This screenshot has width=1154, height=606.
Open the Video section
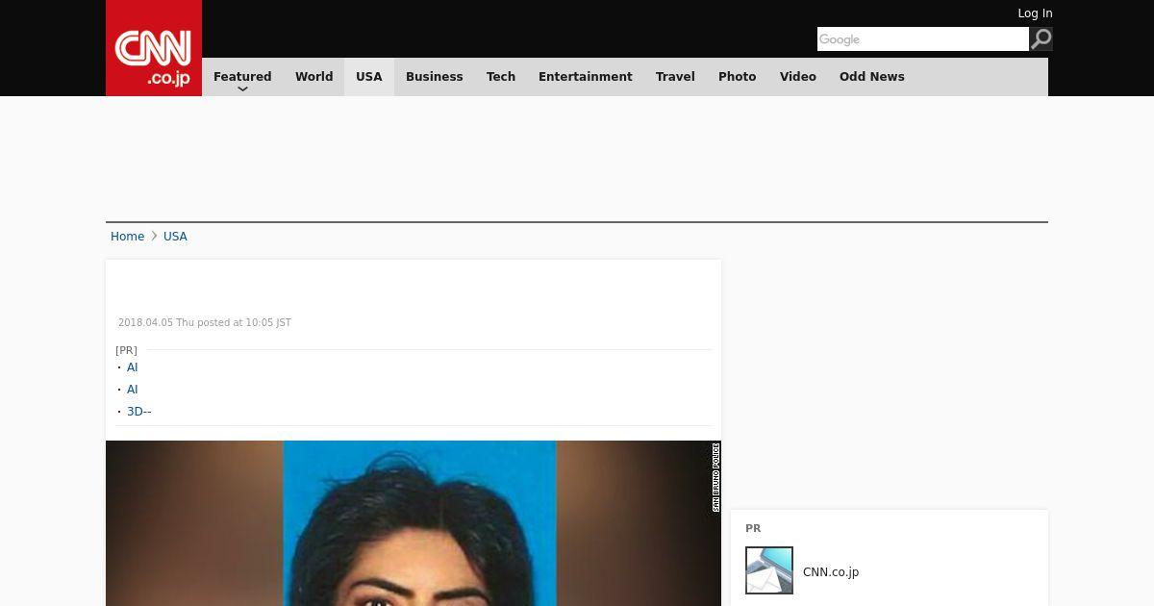[798, 77]
